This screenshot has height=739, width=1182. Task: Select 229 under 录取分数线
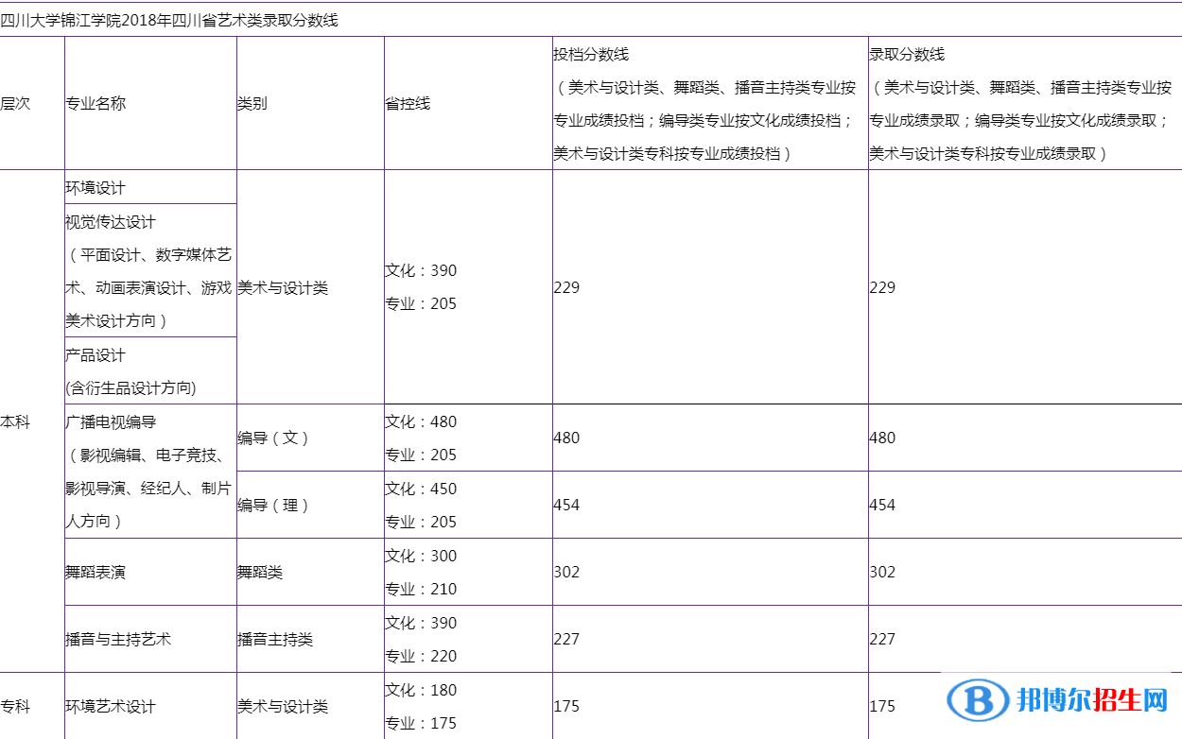[882, 287]
